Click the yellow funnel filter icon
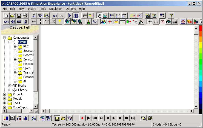203x128 pixels. [59, 22]
